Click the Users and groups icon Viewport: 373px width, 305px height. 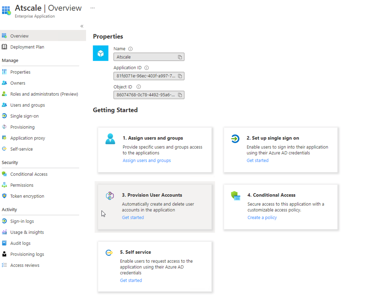click(x=4, y=105)
